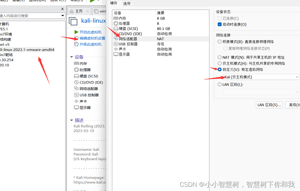Click the kali-linux VM title text
300x191 pixels.
point(94,20)
